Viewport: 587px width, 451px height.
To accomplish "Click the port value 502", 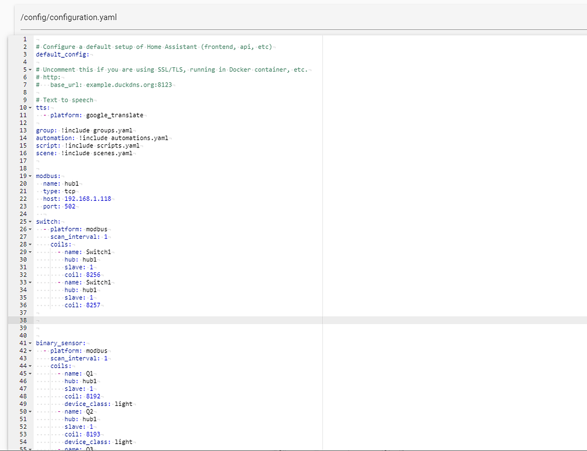I will pyautogui.click(x=70, y=206).
